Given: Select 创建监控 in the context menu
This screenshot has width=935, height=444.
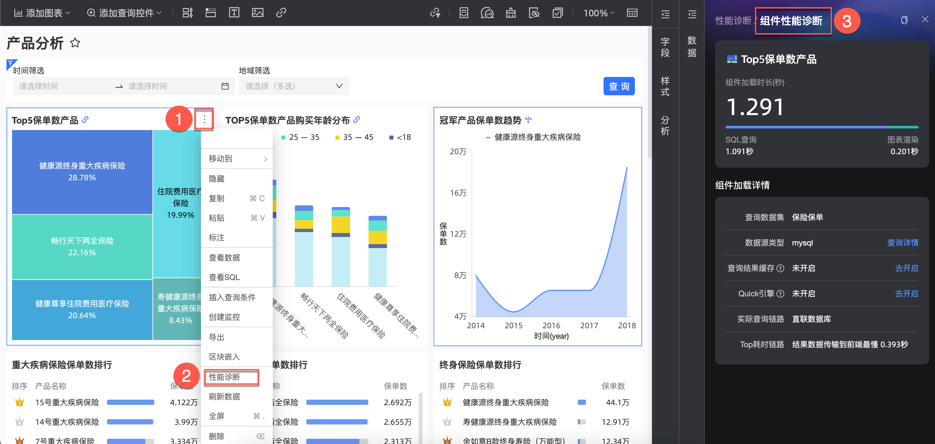Looking at the screenshot, I should (237, 317).
